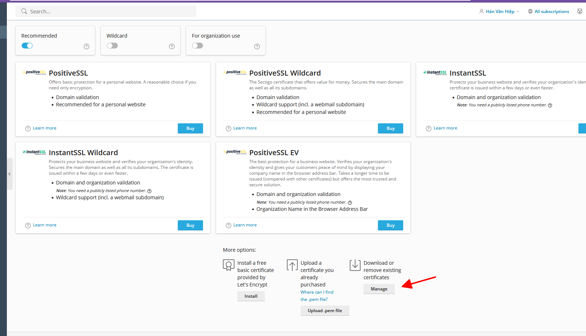Image resolution: width=586 pixels, height=336 pixels.
Task: Click the InstantSSL Wildcard phone note help icon
Action: tap(149, 191)
